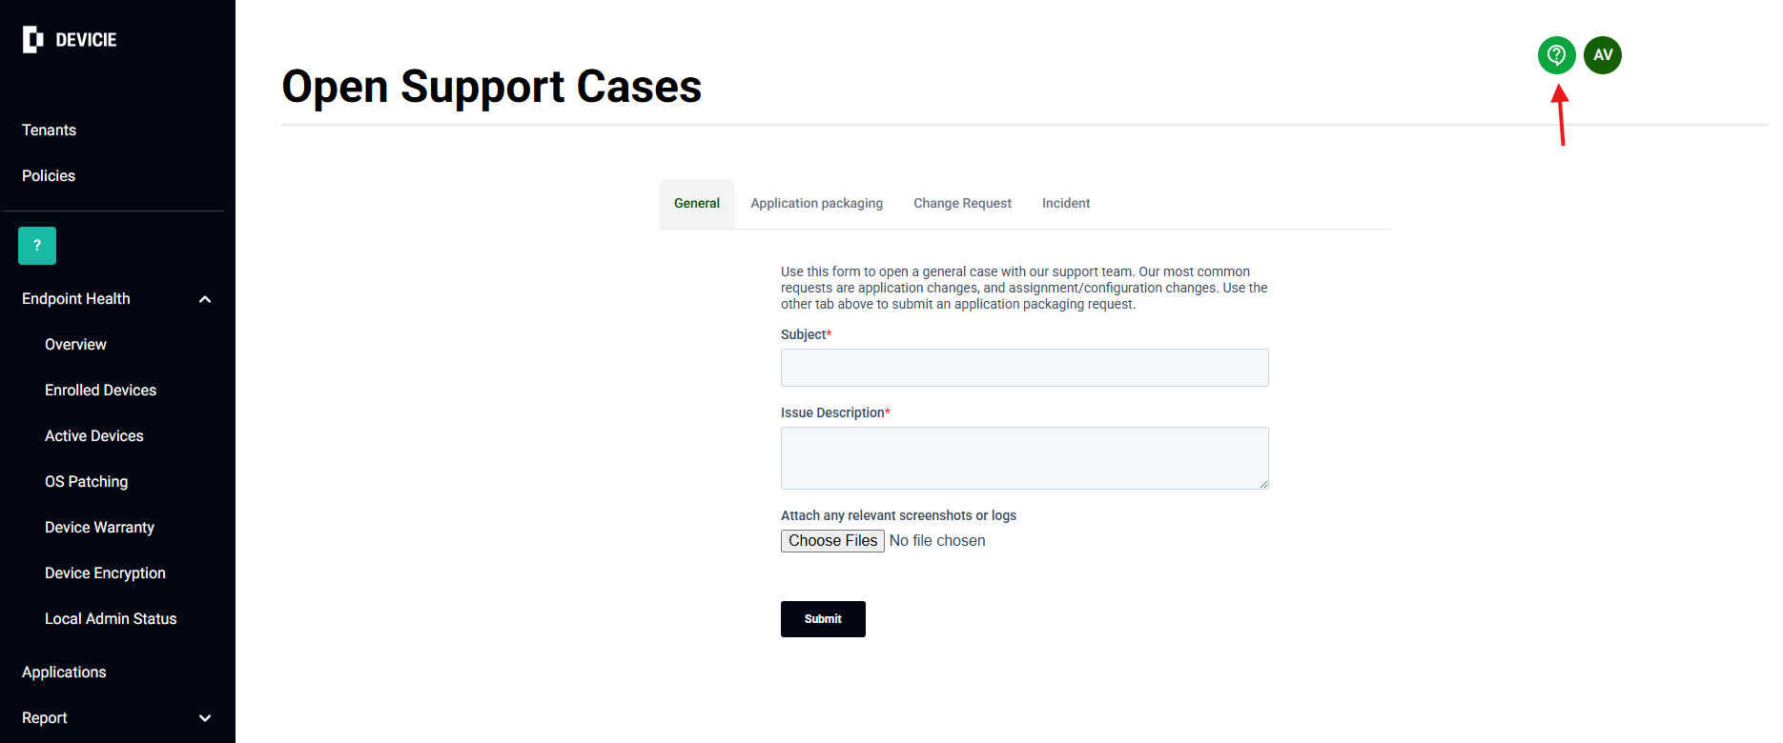Open the Applications section in the sidebar
The width and height of the screenshot is (1783, 743).
pyautogui.click(x=63, y=672)
